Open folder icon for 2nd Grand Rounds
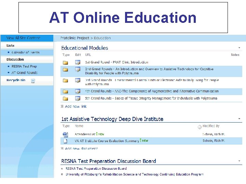The image size is (246, 184). pyautogui.click(x=65, y=70)
